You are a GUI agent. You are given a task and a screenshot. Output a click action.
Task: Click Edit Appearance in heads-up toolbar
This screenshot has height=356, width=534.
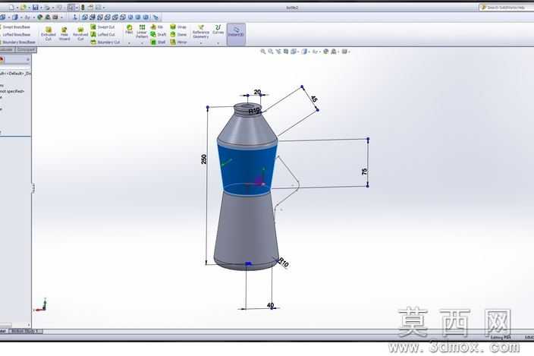point(325,52)
